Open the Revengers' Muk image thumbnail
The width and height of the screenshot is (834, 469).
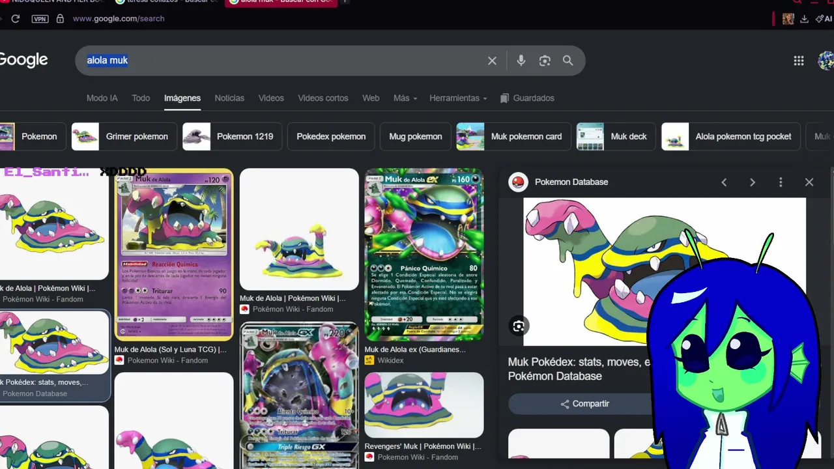424,405
